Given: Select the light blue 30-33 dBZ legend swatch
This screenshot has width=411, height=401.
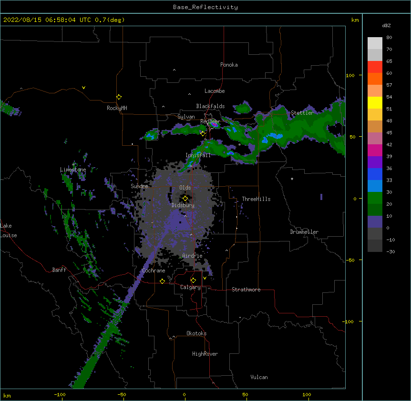Looking at the screenshot, I should click(375, 186).
